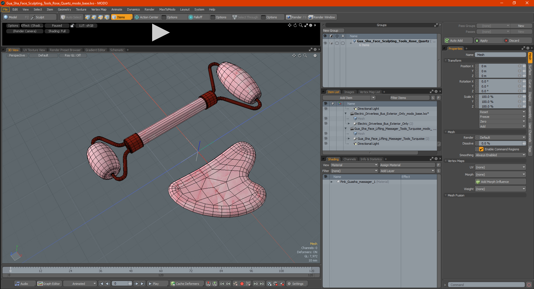Activate Edges selection mode cube icon
Screen dimensions: 534x289
[x=94, y=17]
